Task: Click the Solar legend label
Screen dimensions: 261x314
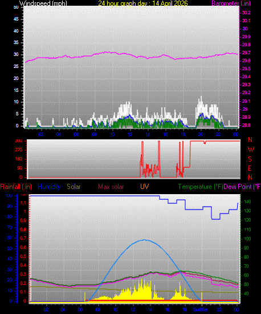Action: pos(74,187)
